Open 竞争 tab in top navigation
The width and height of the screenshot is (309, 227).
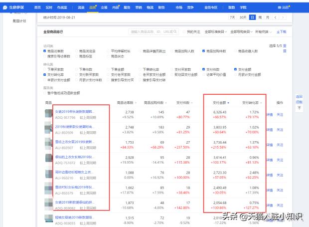(x=190, y=7)
